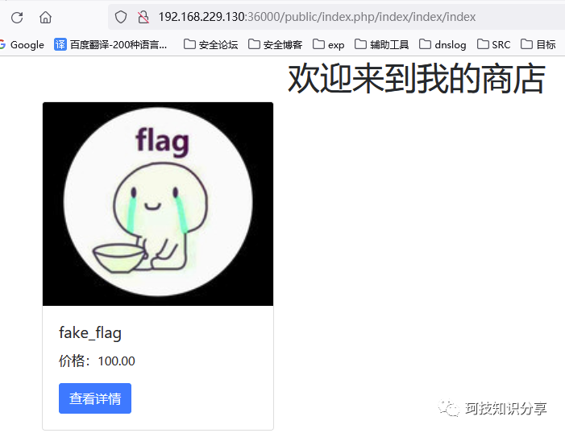565x433 pixels.
Task: Click the WeChat watermark icon
Action: [448, 407]
